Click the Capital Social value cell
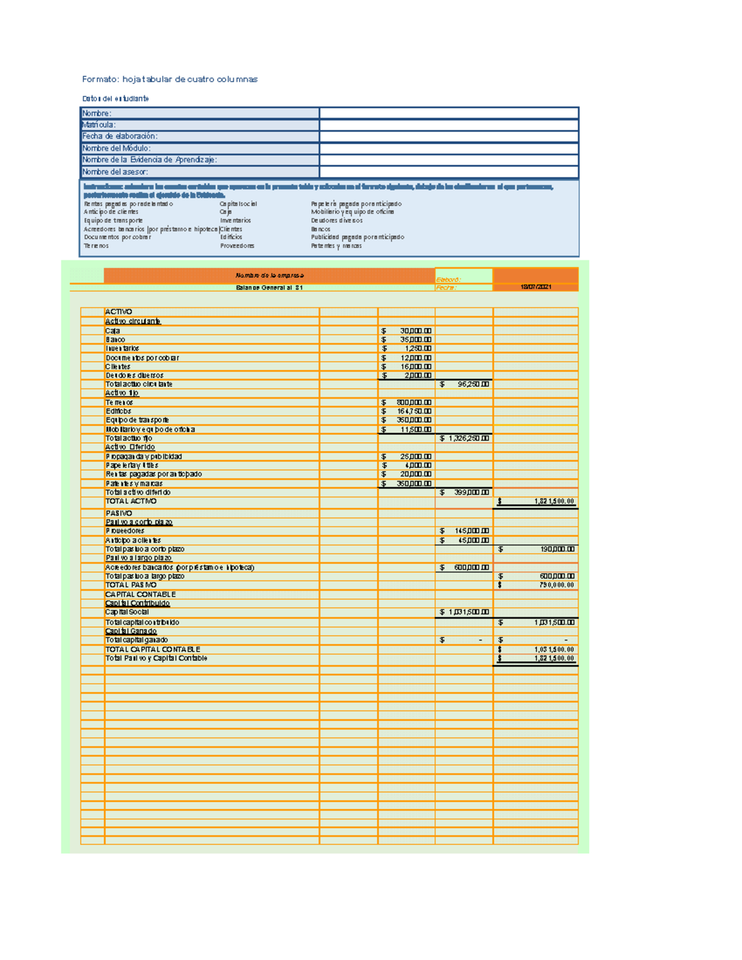Screen dimensions: 742x960 [464, 612]
